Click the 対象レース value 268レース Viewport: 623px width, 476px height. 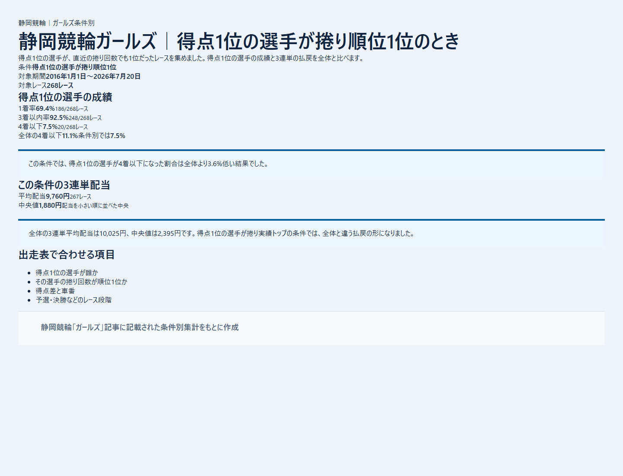(60, 85)
